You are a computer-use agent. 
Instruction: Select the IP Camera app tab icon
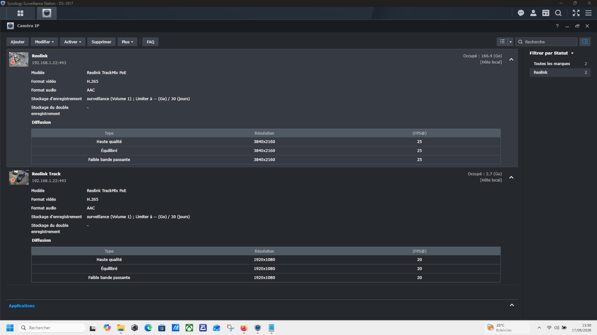[x=47, y=13]
